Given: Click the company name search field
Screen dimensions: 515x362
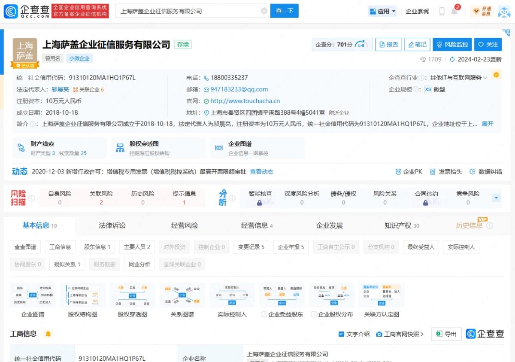Looking at the screenshot, I should point(185,11).
